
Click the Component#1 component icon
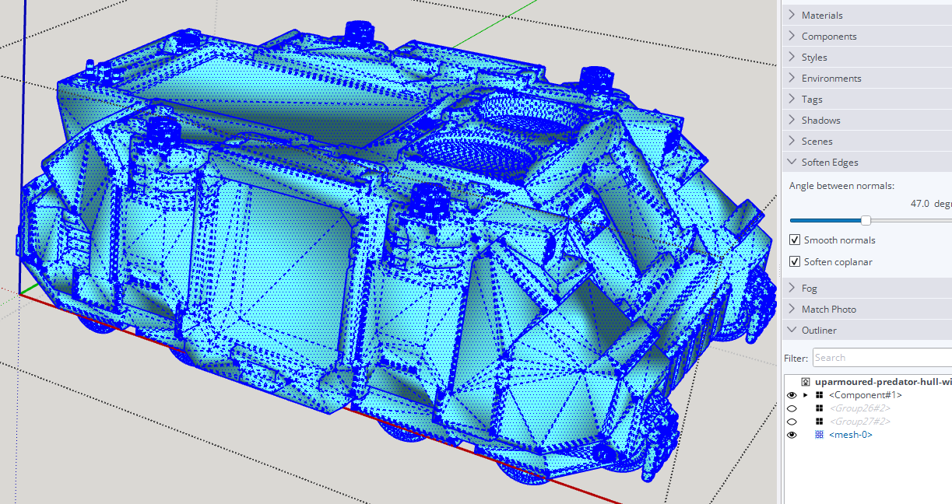(819, 395)
